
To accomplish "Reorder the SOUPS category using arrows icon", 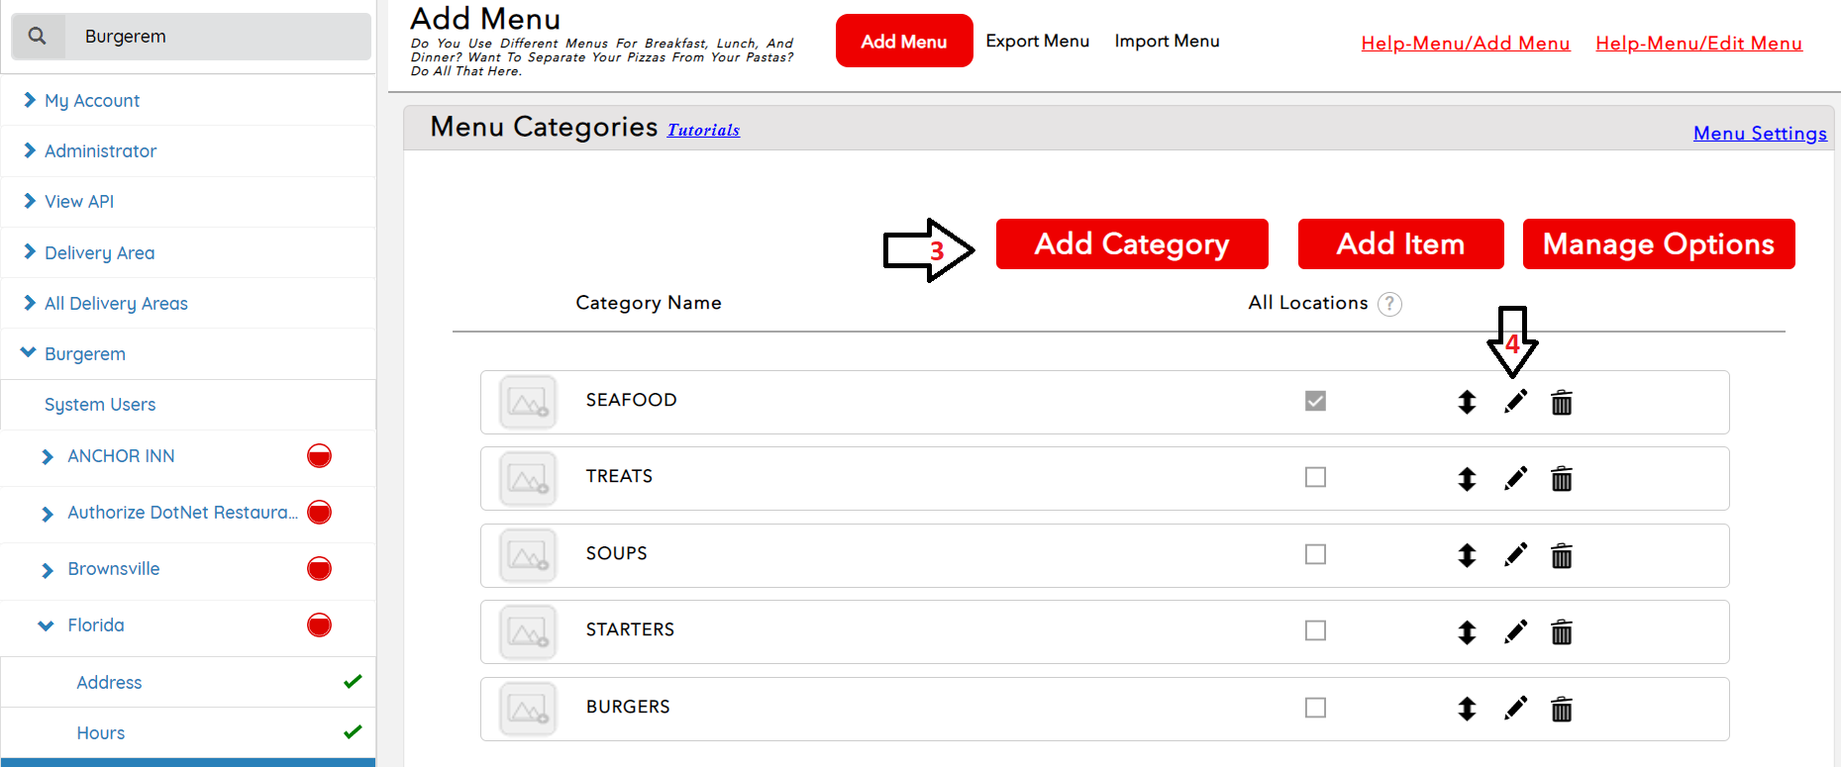I will point(1467,555).
